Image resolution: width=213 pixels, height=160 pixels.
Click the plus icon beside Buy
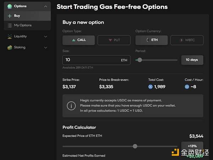coord(10,16)
